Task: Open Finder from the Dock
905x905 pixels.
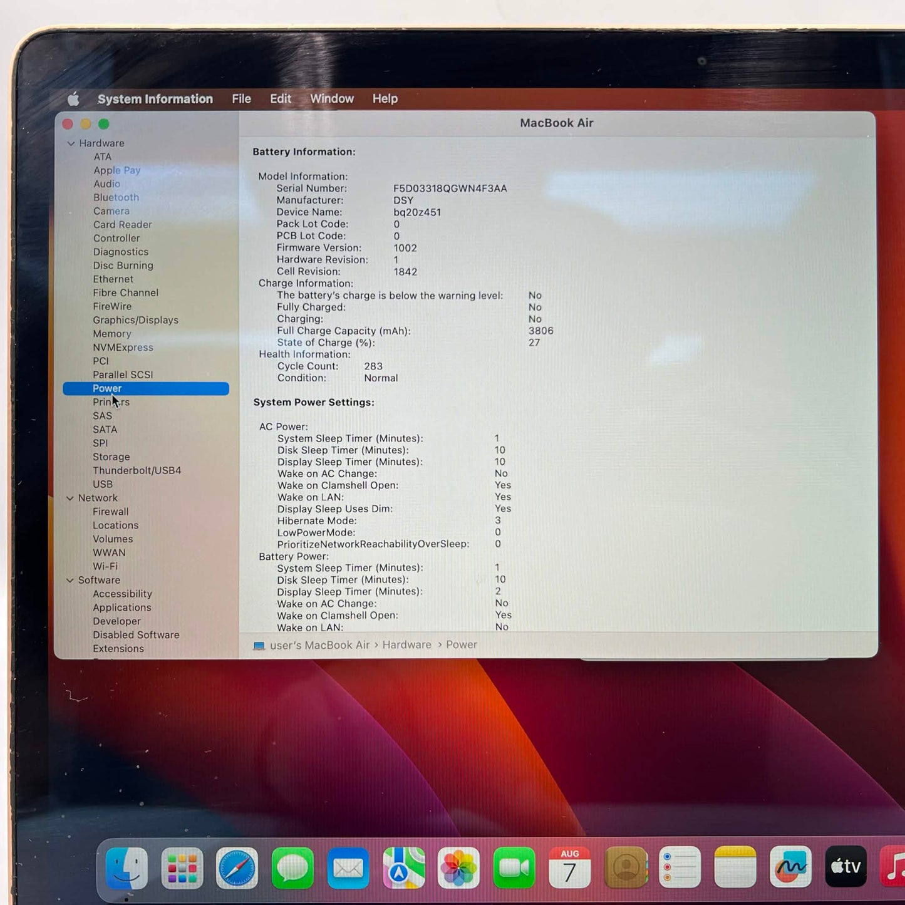Action: click(127, 869)
